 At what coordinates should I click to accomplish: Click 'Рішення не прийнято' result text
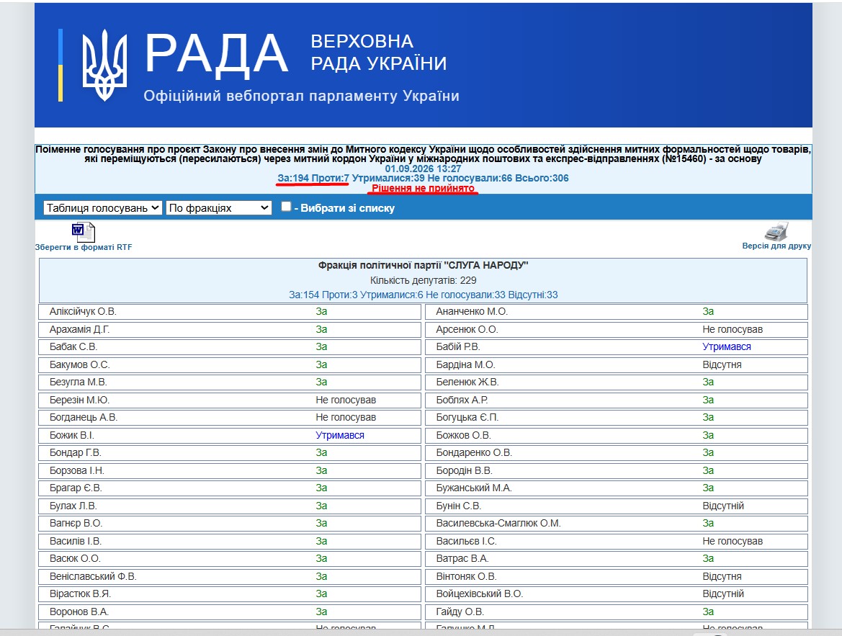pos(423,188)
